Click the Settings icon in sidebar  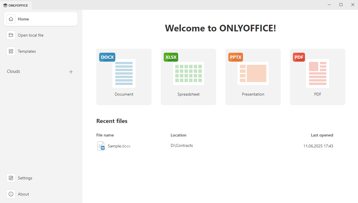(11, 178)
